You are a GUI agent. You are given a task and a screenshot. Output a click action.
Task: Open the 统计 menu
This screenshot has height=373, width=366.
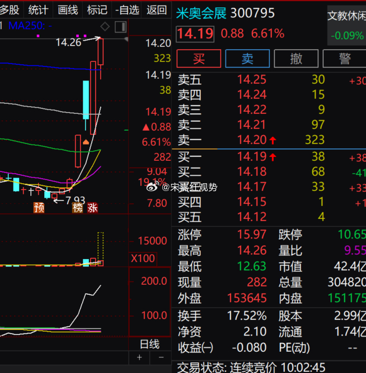coord(38,10)
